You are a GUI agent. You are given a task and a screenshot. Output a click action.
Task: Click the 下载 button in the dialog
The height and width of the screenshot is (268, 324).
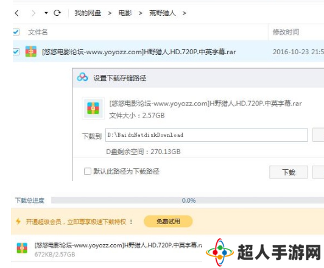[289, 172]
